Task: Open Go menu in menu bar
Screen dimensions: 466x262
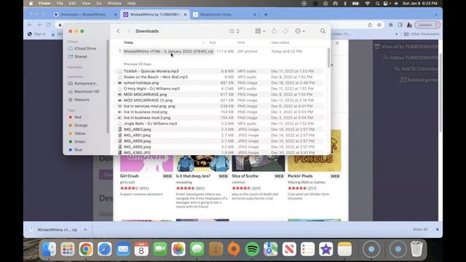Action: coord(99,3)
